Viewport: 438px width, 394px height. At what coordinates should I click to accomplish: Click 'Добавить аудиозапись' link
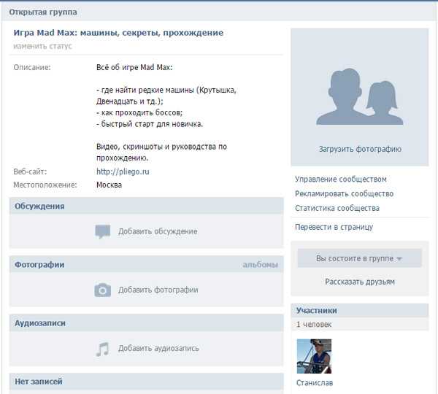tap(158, 349)
